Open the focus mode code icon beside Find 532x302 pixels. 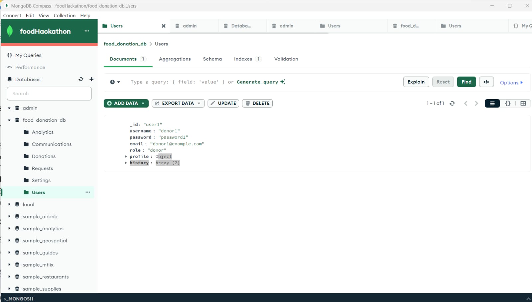pyautogui.click(x=486, y=82)
